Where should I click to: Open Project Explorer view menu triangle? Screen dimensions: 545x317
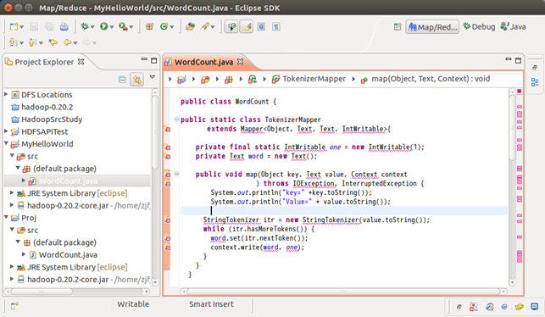pyautogui.click(x=153, y=77)
